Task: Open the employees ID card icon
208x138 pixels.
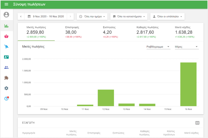Action: 6,57
